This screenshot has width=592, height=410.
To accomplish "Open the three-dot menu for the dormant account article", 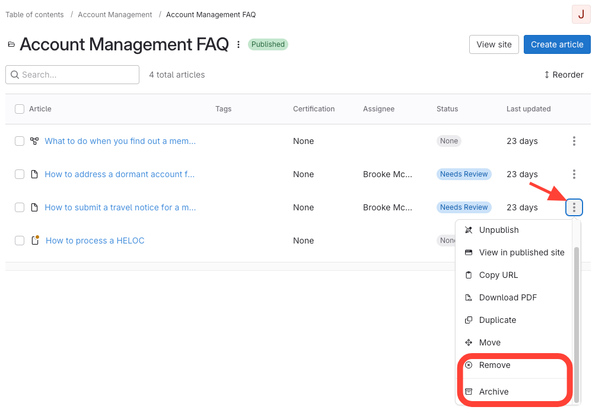I will pyautogui.click(x=574, y=174).
